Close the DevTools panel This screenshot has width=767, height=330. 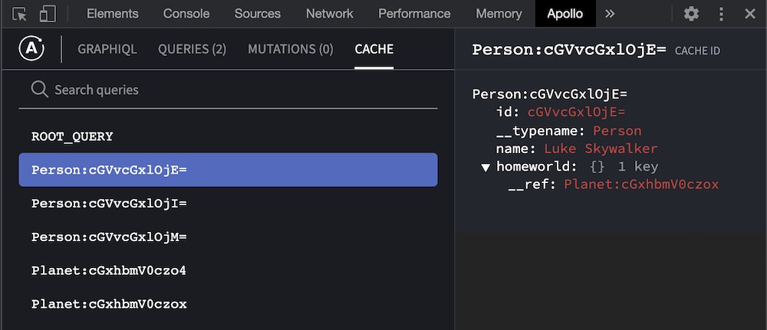[x=750, y=14]
